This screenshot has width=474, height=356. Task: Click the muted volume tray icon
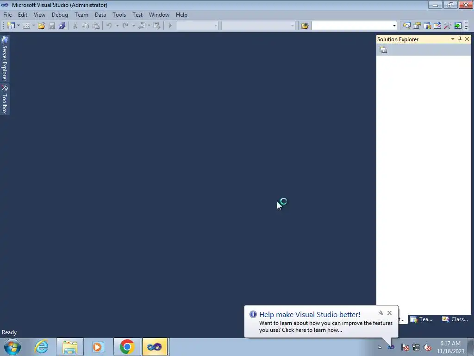(427, 348)
